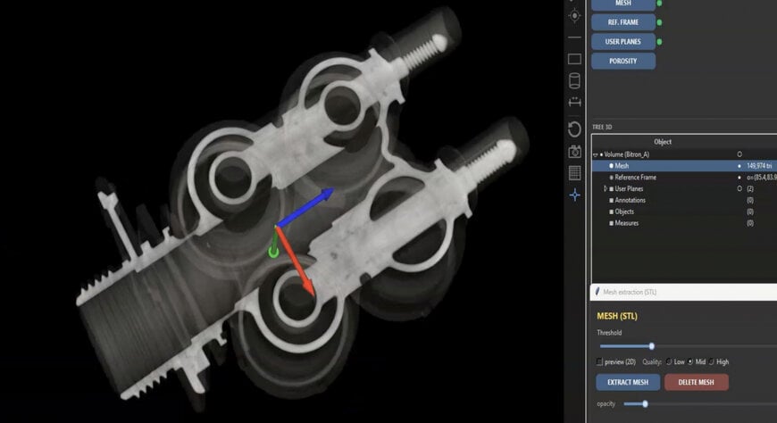Screen dimensions: 777x423
Task: Select Low quality radio button
Action: point(669,362)
